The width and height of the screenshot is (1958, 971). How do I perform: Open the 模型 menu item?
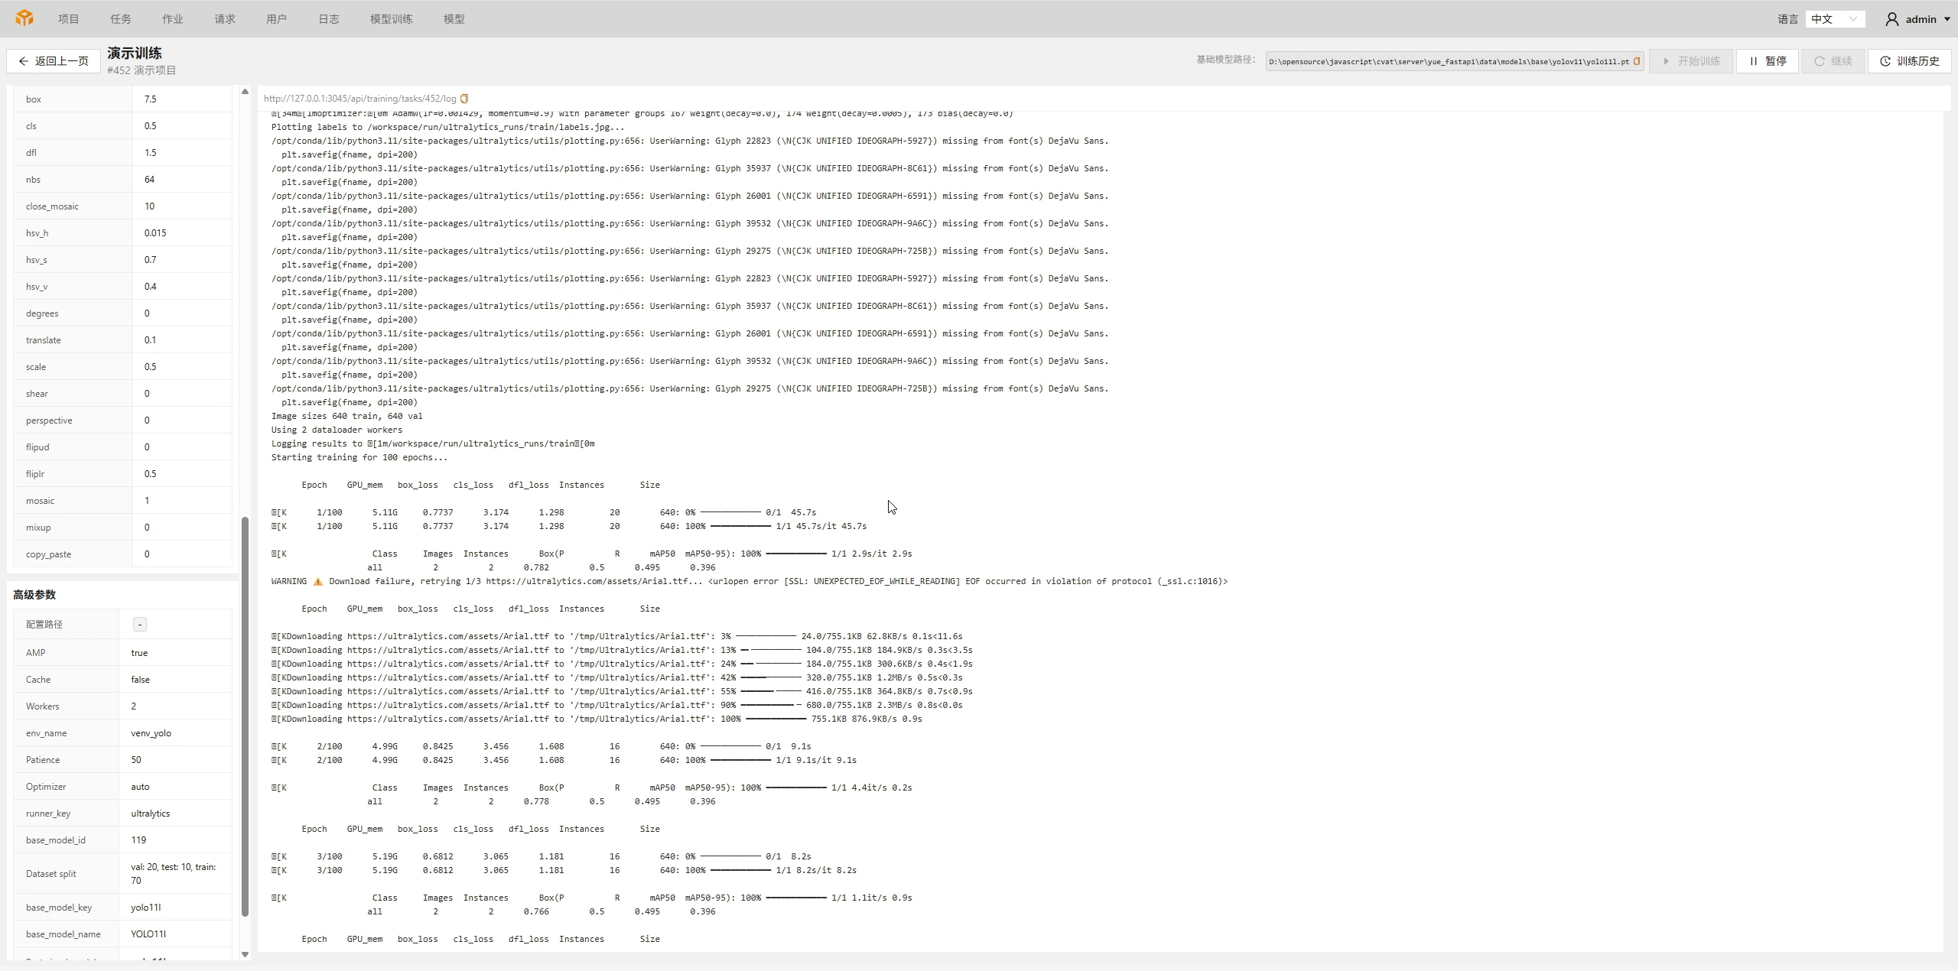coord(454,19)
